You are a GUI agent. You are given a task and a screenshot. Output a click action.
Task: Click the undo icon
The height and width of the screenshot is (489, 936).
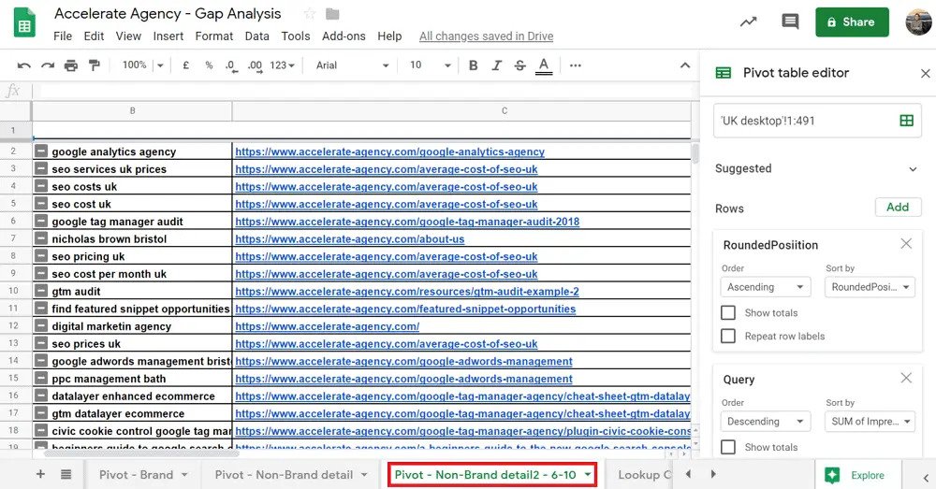24,65
